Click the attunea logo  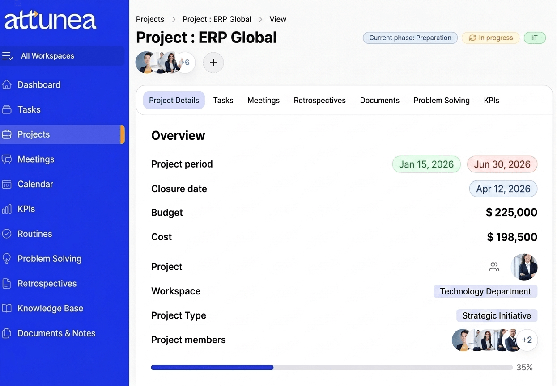50,20
